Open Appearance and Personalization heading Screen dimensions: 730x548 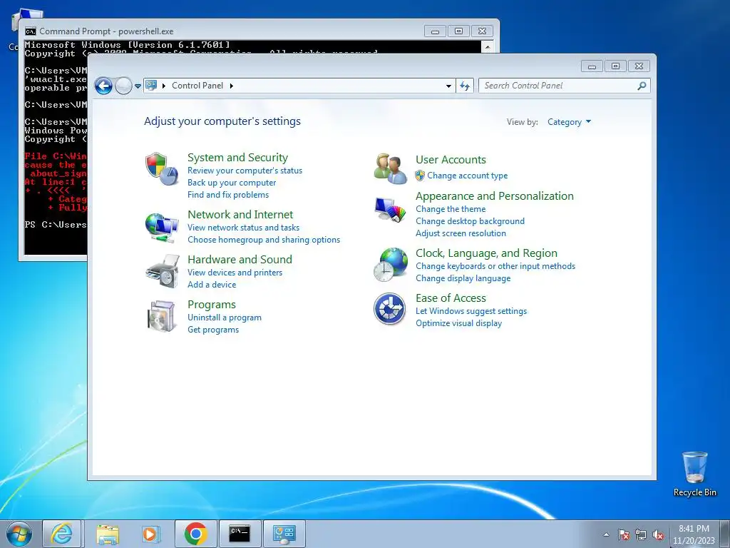495,196
